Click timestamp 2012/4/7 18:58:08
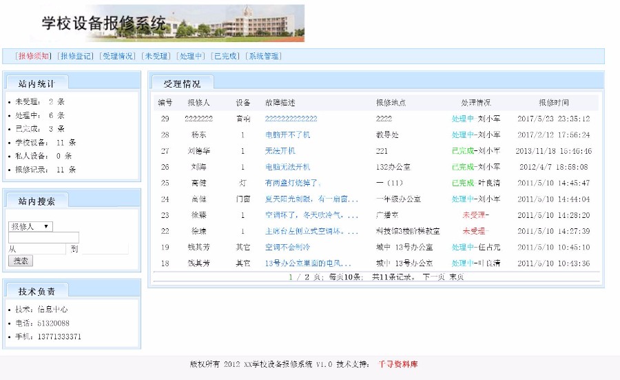The image size is (620, 380). 554,167
